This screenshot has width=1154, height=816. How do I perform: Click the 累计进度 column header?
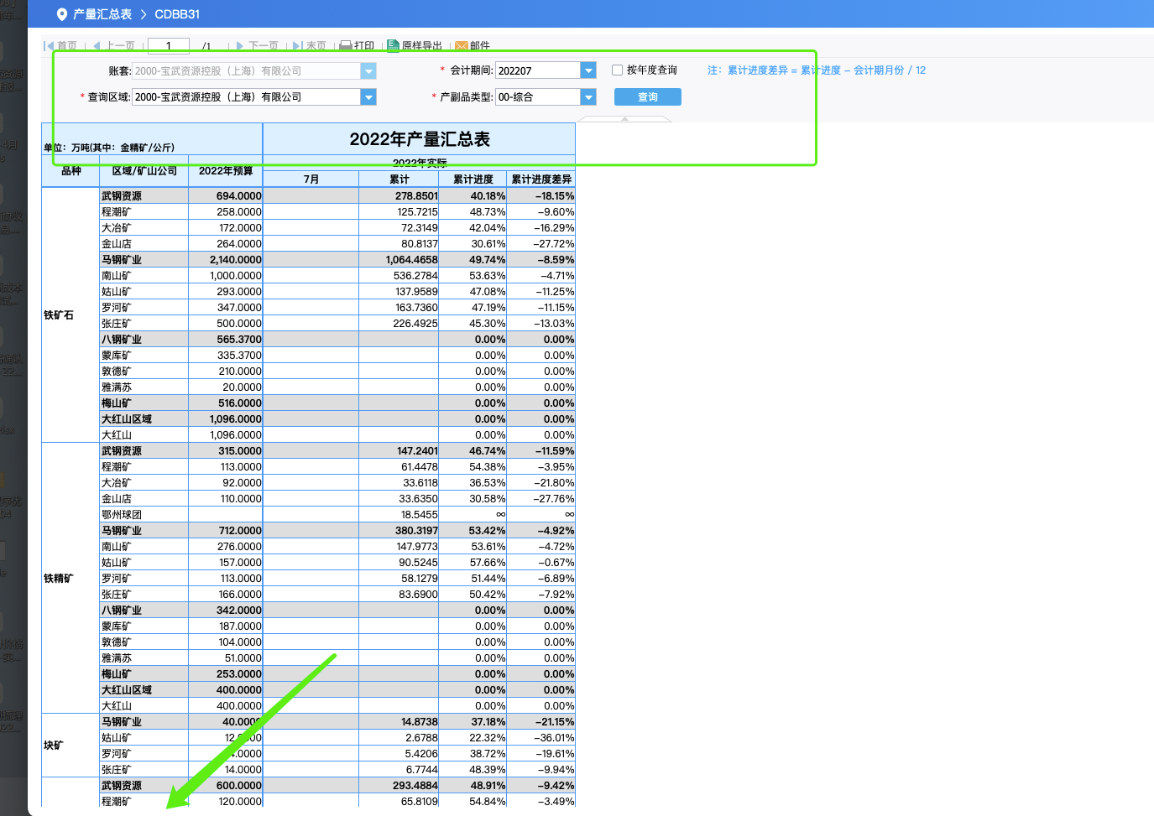473,179
